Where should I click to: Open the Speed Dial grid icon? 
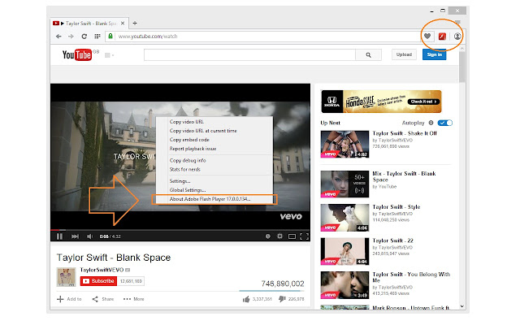coord(97,36)
